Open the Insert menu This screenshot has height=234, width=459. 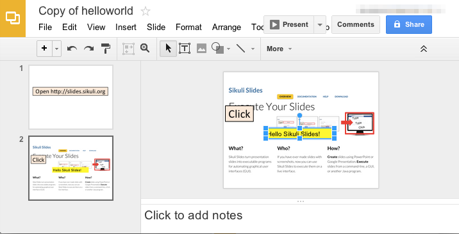[x=126, y=27]
